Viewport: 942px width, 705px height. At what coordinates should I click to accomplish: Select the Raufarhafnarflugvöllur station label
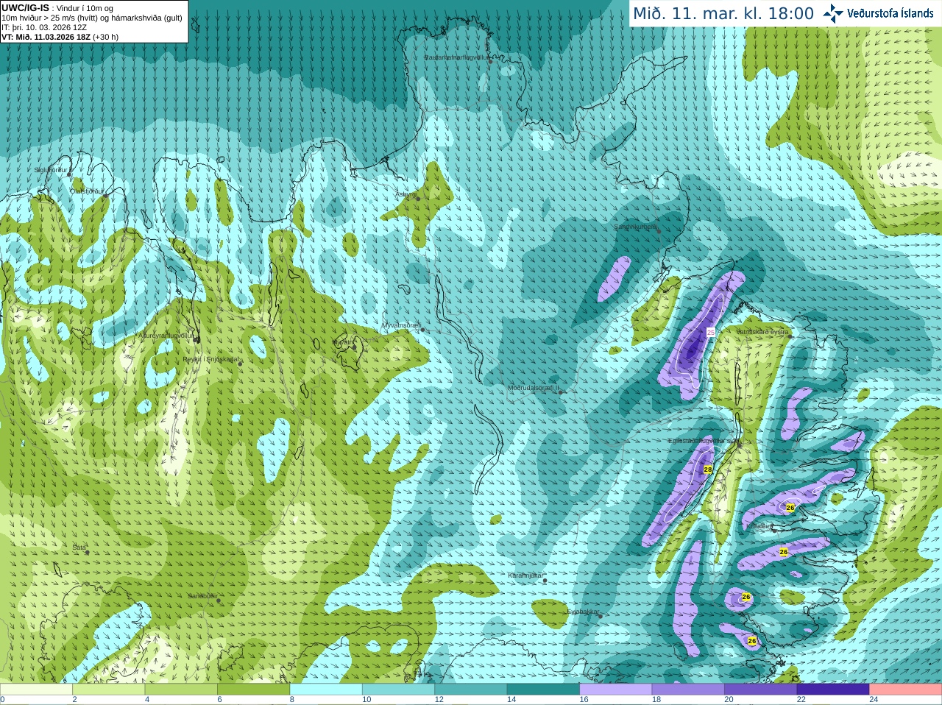[456, 57]
